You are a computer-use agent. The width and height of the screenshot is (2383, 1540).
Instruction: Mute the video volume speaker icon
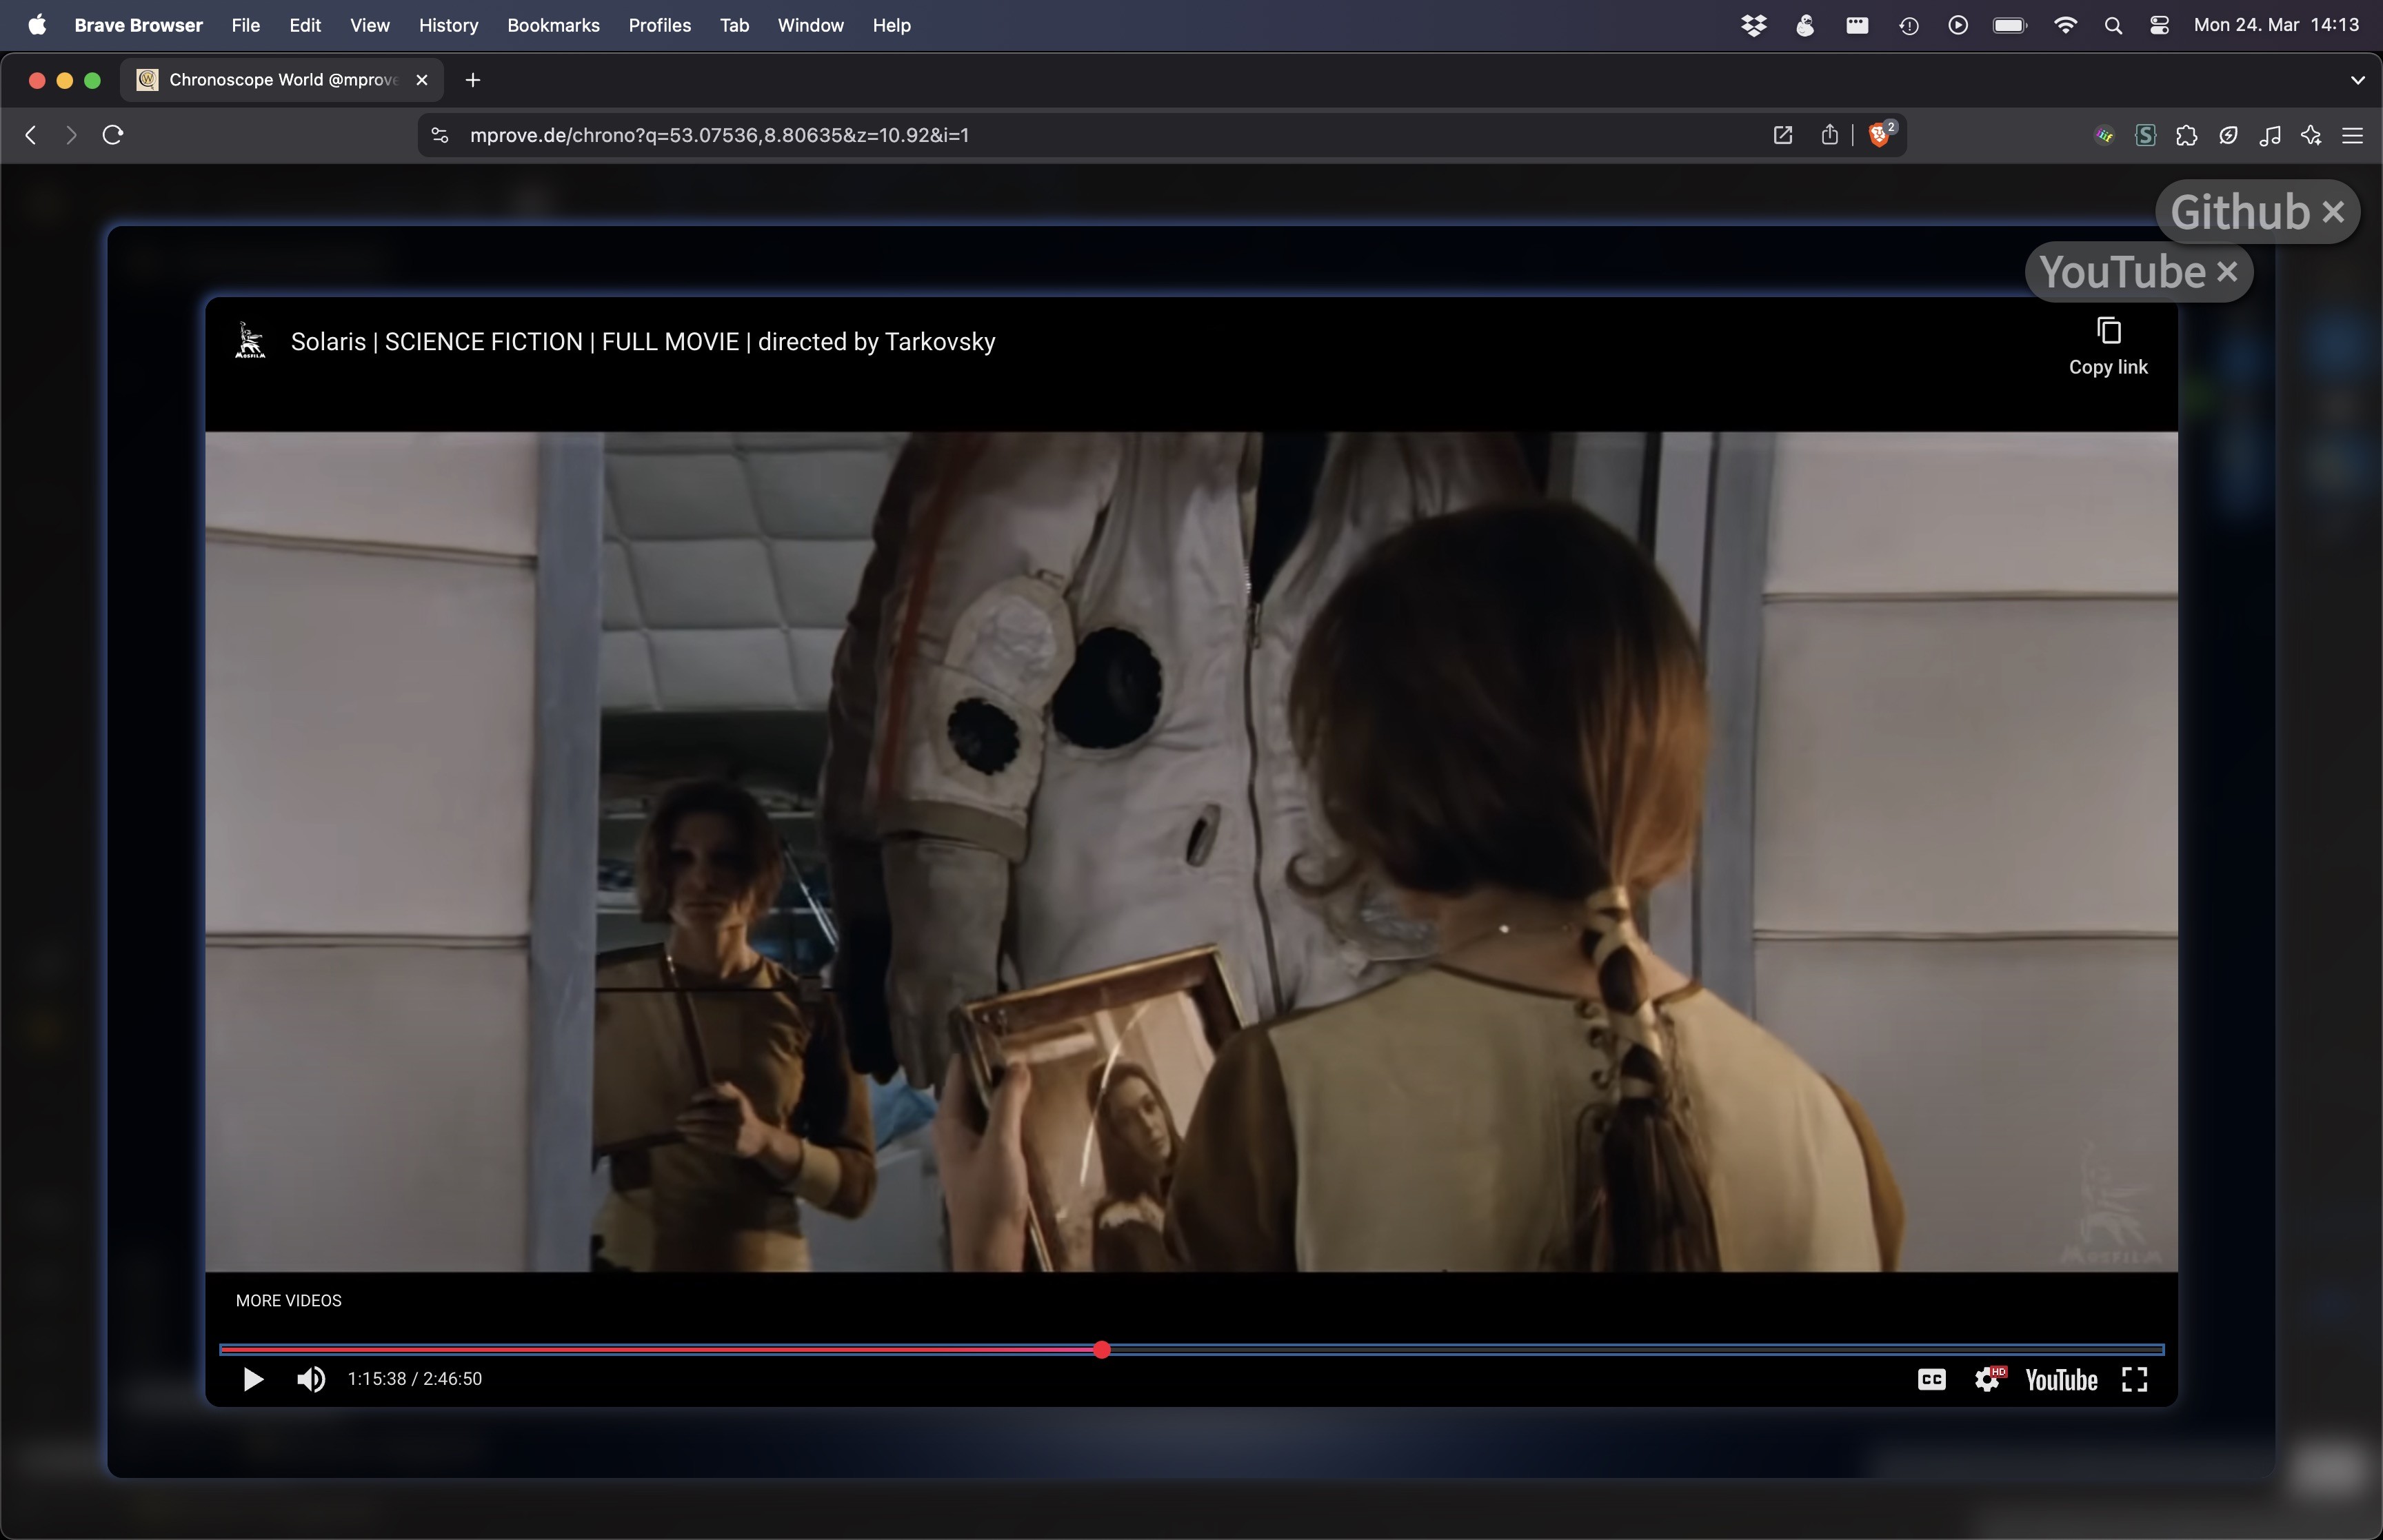pos(311,1379)
